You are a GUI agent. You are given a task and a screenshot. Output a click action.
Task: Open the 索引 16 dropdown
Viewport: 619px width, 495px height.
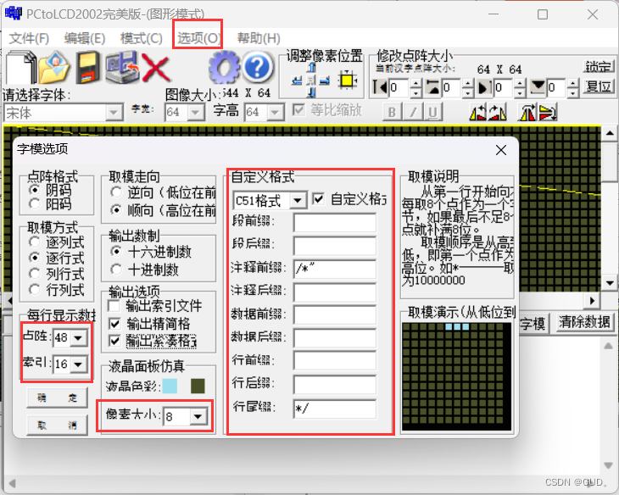(78, 364)
